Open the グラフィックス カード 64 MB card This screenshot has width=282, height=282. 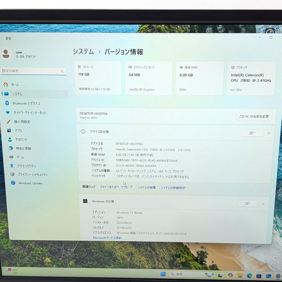click(149, 78)
